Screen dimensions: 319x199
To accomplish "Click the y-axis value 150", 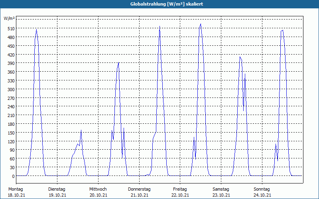I will pos(11,133).
